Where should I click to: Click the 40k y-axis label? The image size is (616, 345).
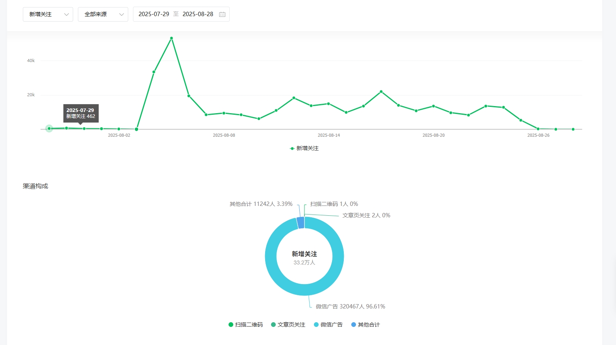point(31,61)
